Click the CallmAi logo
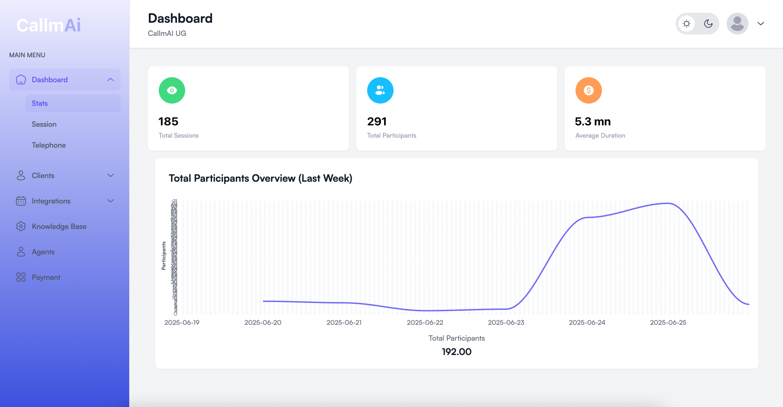The width and height of the screenshot is (783, 407). (x=49, y=25)
